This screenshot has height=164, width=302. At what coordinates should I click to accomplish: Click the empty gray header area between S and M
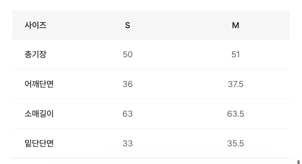pos(181,25)
